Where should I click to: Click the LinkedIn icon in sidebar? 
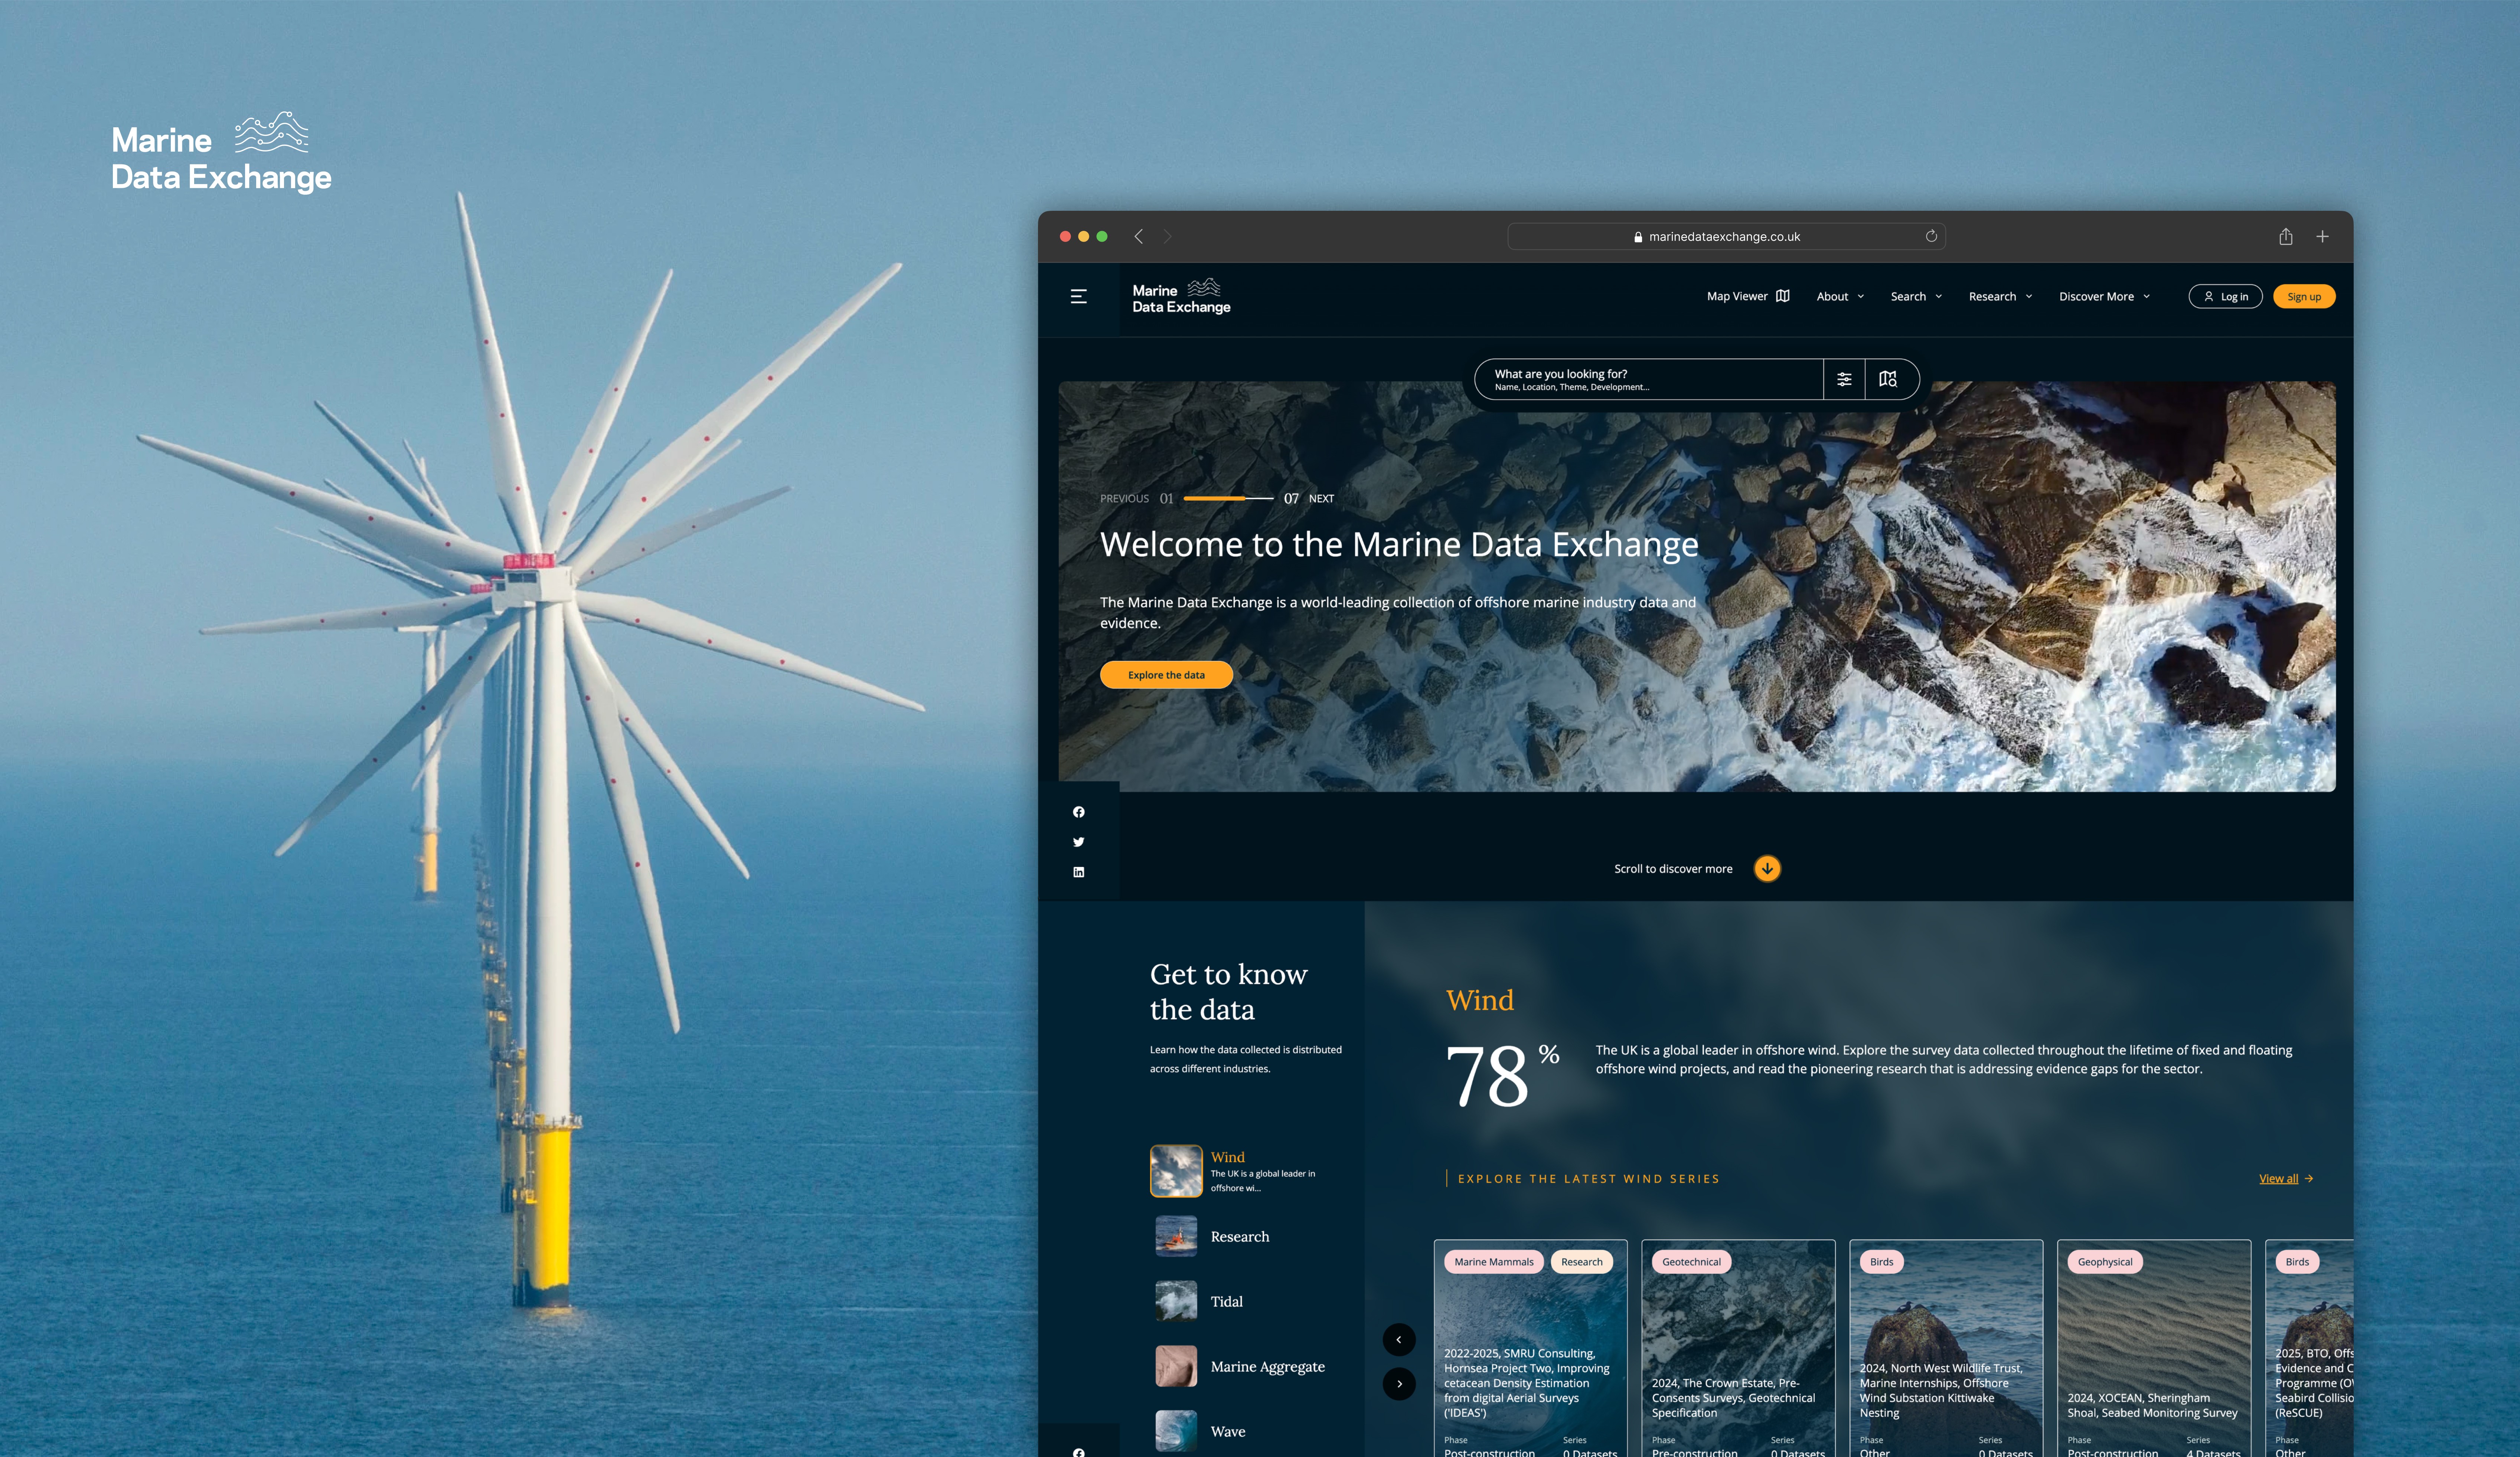[1078, 872]
